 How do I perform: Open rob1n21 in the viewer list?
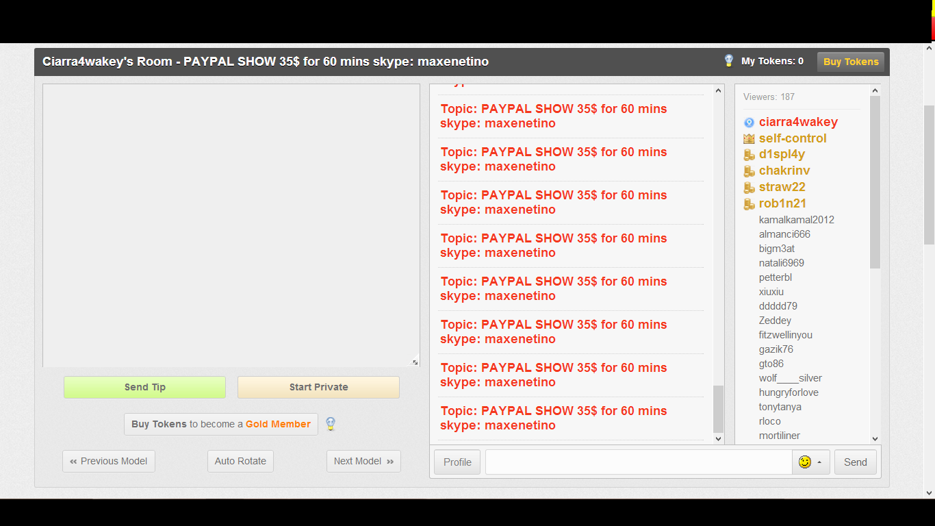click(x=782, y=204)
